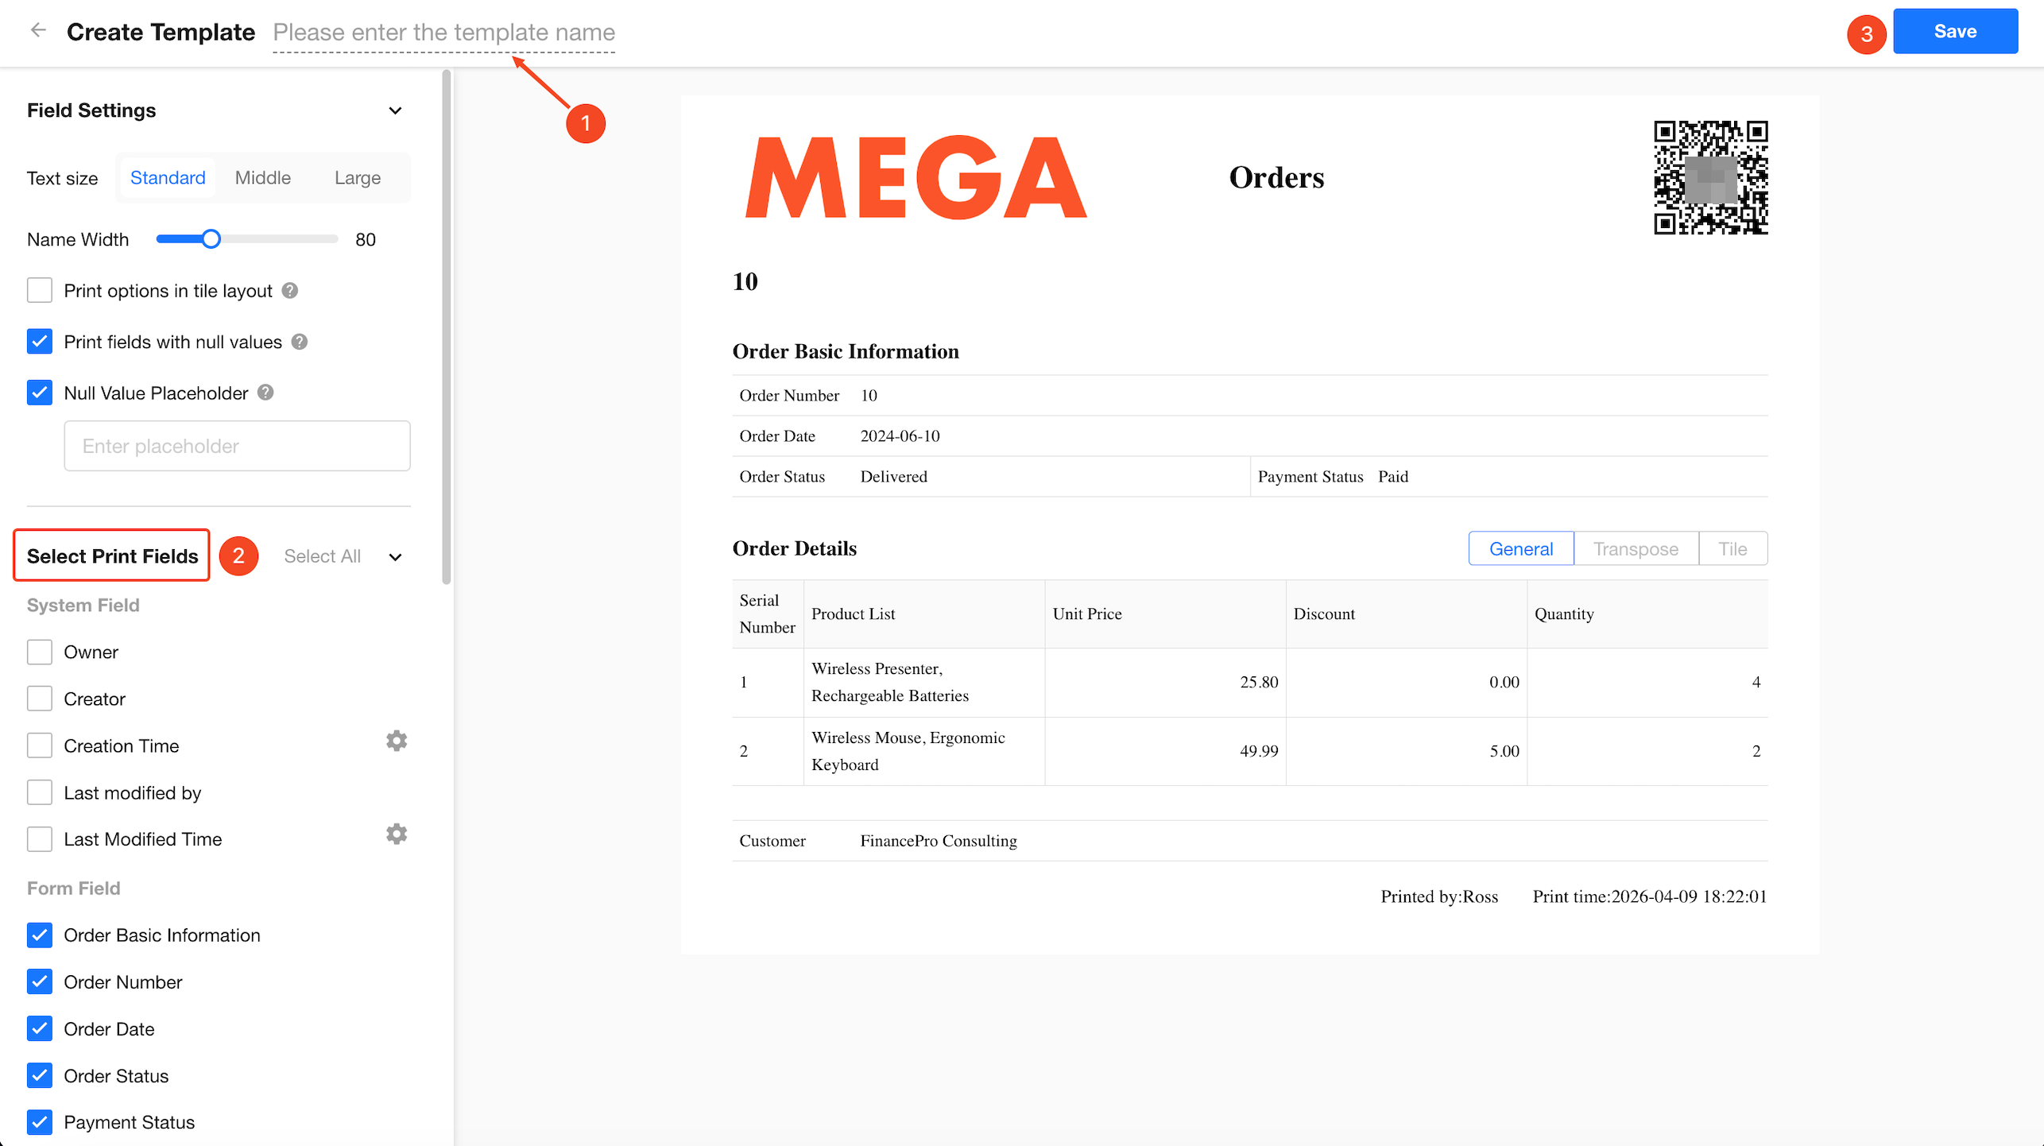Open Creation Time gear settings
The width and height of the screenshot is (2044, 1146).
[397, 741]
